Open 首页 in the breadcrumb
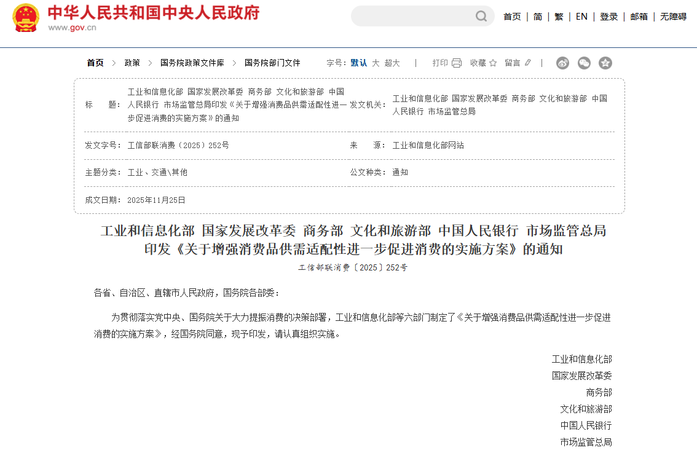Image resolution: width=697 pixels, height=450 pixels. coord(95,63)
